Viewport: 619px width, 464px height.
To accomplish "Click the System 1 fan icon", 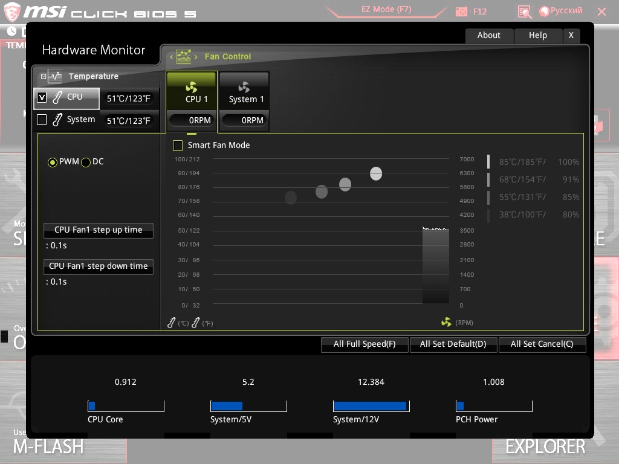I will (244, 87).
